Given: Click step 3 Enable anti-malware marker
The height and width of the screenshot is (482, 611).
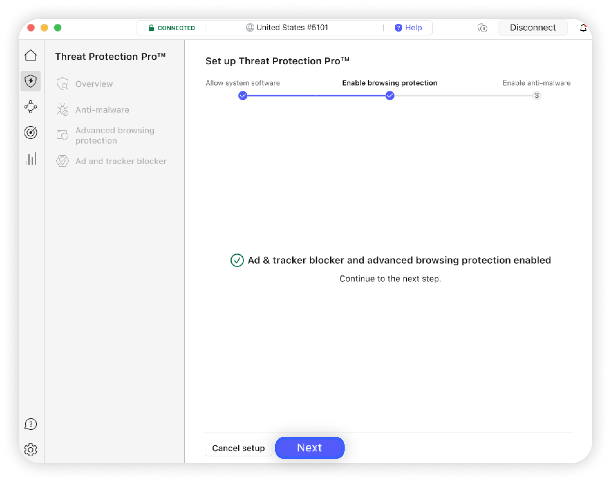Looking at the screenshot, I should pos(536,96).
